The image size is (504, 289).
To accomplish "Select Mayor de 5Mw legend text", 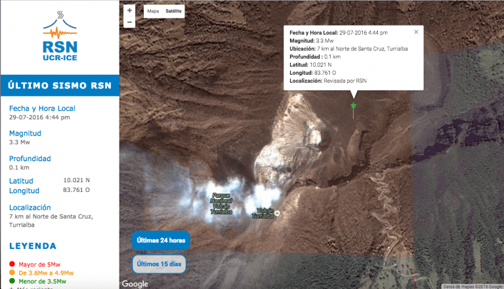I will pos(39,265).
